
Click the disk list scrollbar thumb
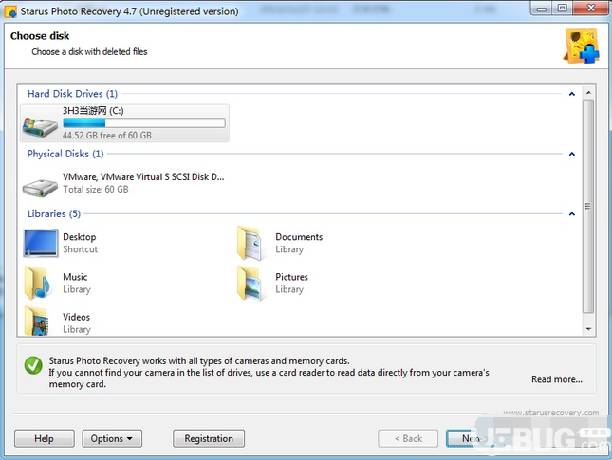point(588,207)
